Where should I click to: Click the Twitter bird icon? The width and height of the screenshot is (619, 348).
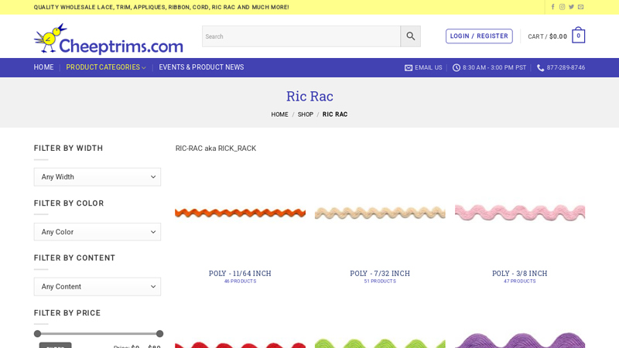coord(571,7)
